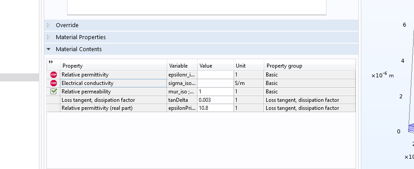Click empty Value field for Relative permittivity
This screenshot has width=414, height=169.
click(x=215, y=75)
